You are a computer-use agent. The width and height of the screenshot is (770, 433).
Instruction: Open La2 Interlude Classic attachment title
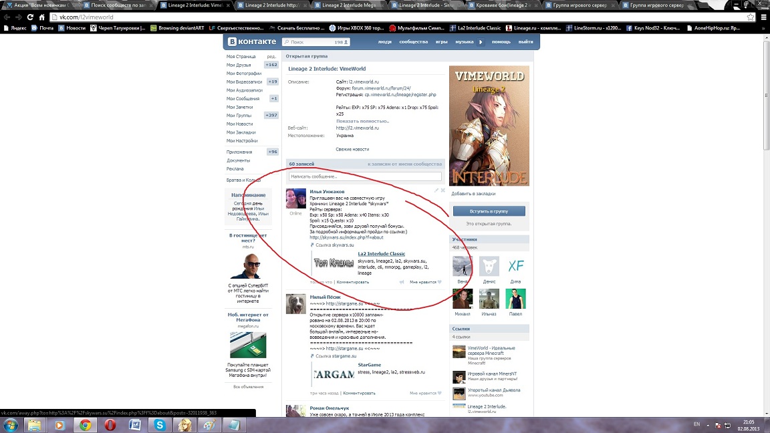[382, 254]
